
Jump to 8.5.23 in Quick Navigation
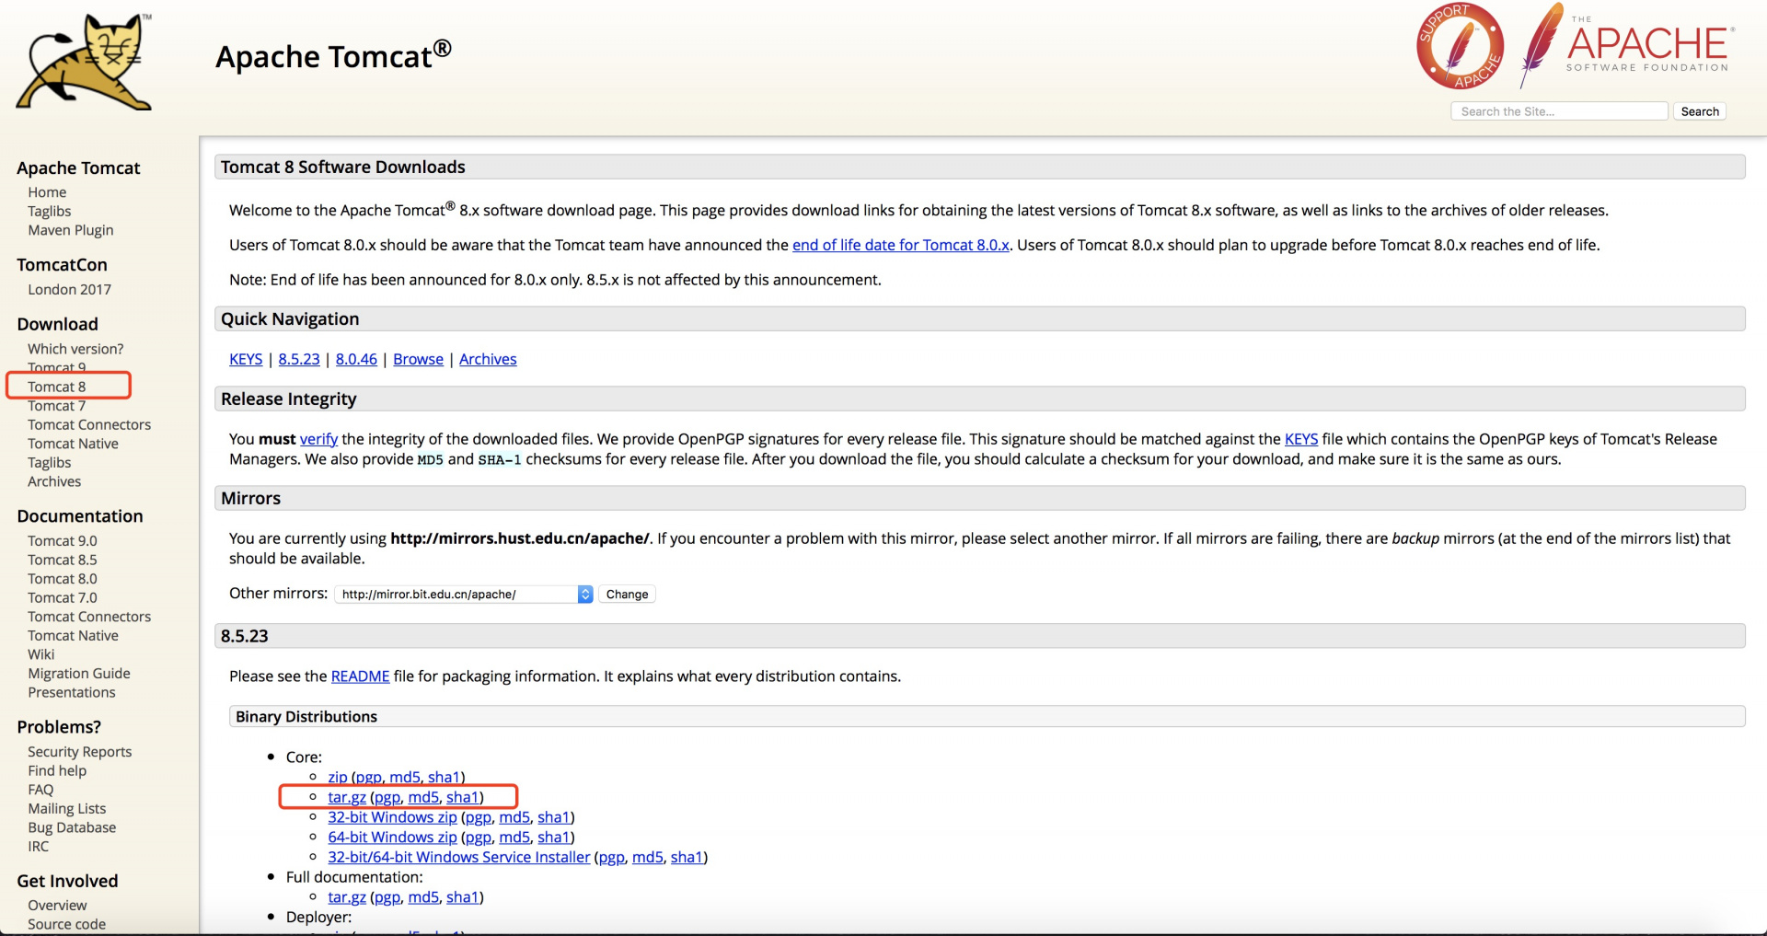tap(299, 359)
